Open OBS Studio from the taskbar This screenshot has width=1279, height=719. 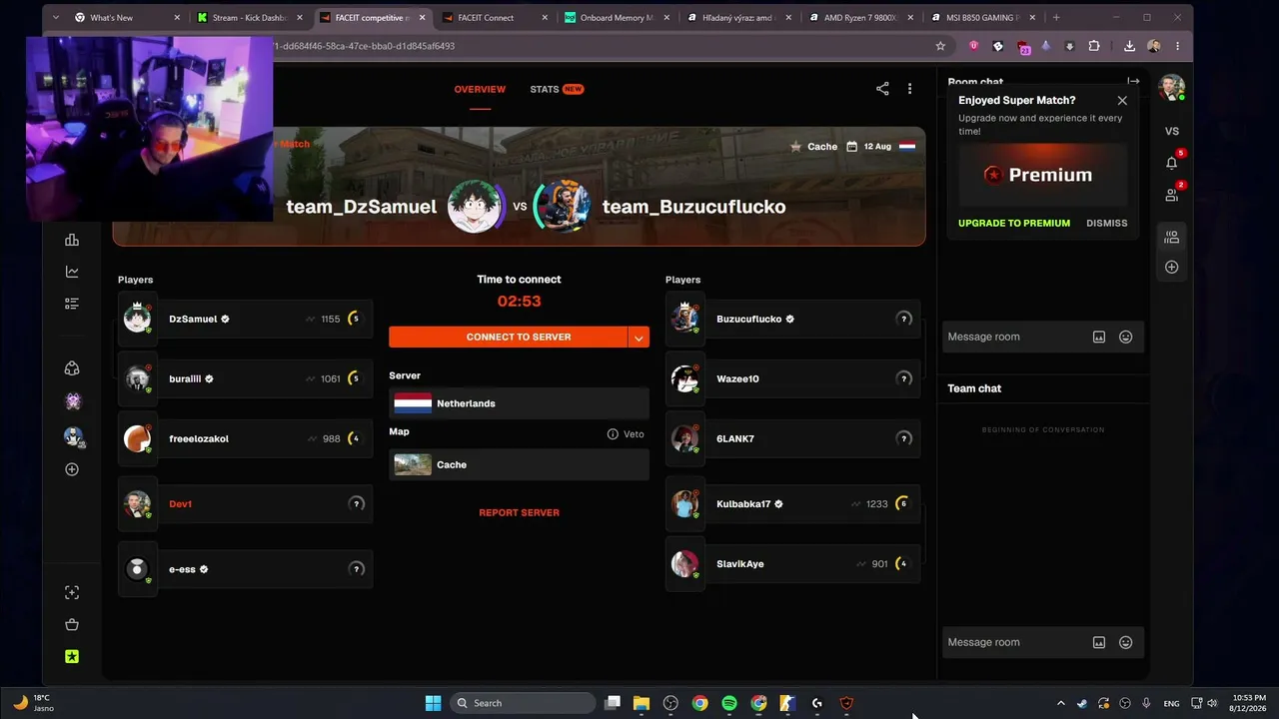tap(670, 703)
